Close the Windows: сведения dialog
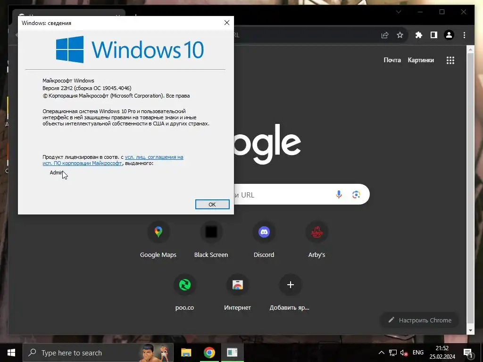Screen dimensions: 483x362 227,23
